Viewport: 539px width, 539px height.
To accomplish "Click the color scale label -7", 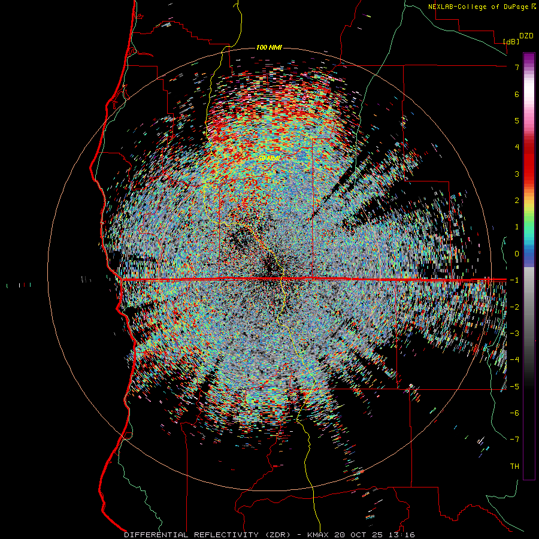I will (514, 440).
